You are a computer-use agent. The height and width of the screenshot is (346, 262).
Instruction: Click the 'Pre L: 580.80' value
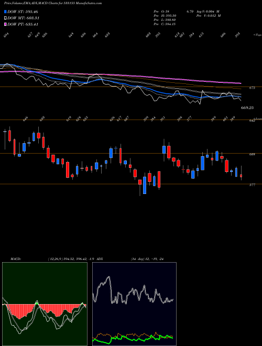(165, 20)
